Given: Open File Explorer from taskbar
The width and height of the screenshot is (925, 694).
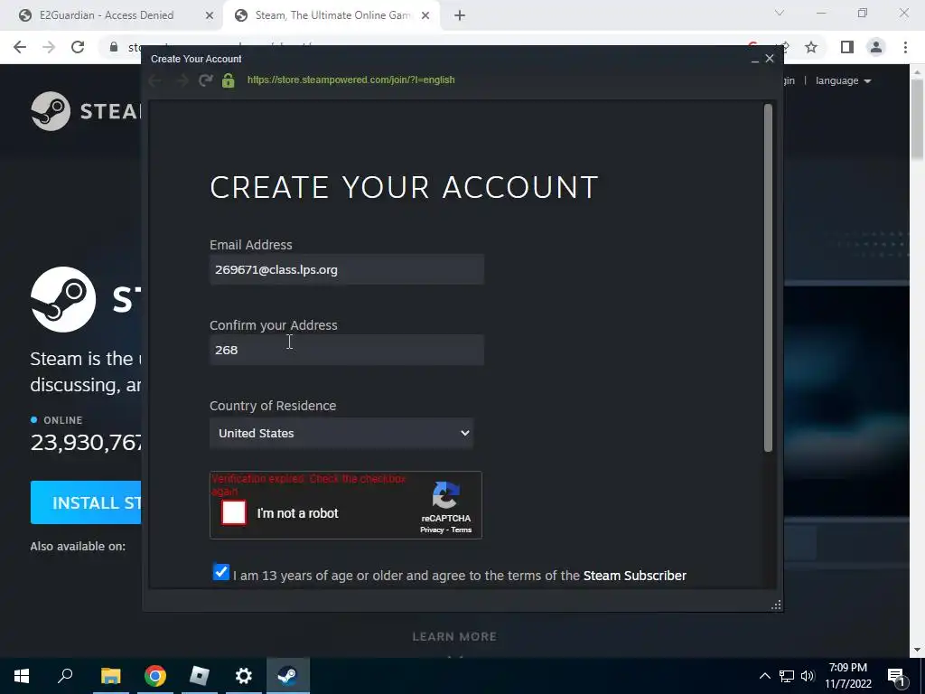Looking at the screenshot, I should click(110, 676).
